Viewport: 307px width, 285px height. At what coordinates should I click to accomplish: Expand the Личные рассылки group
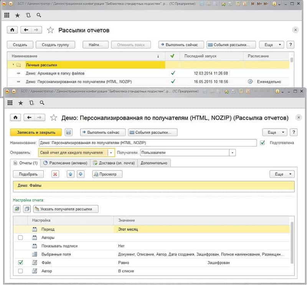13,65
